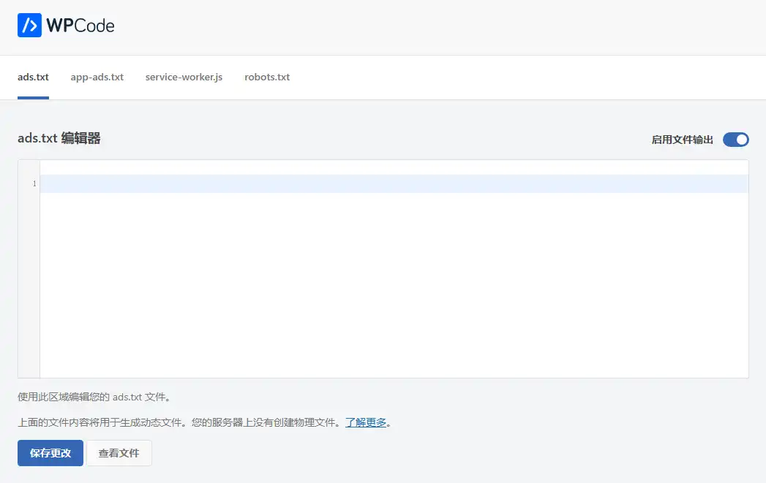Stay on the ads.txt tab

[33, 77]
